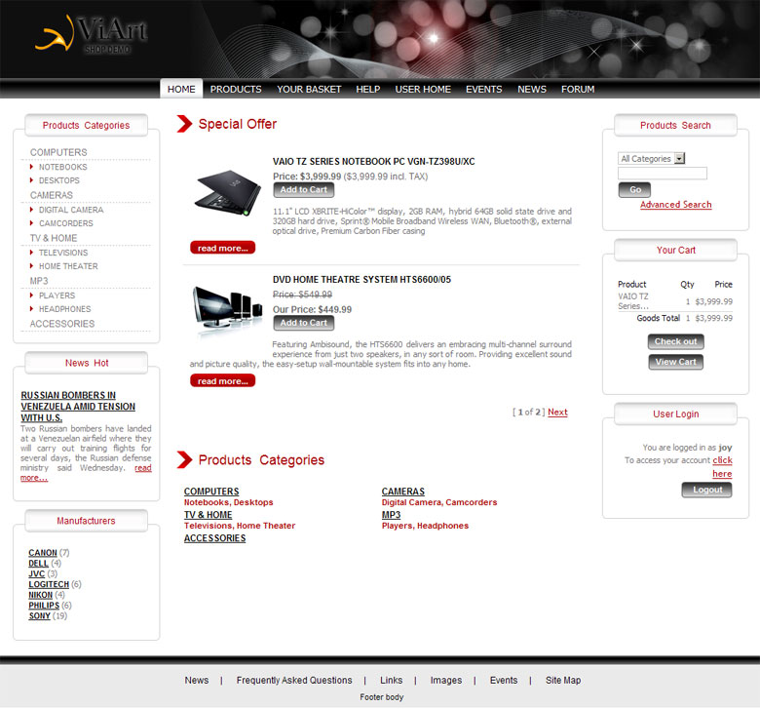Screen dimensions: 760x709
Task: Open TV & HOME link in main categories
Action: pyautogui.click(x=208, y=515)
